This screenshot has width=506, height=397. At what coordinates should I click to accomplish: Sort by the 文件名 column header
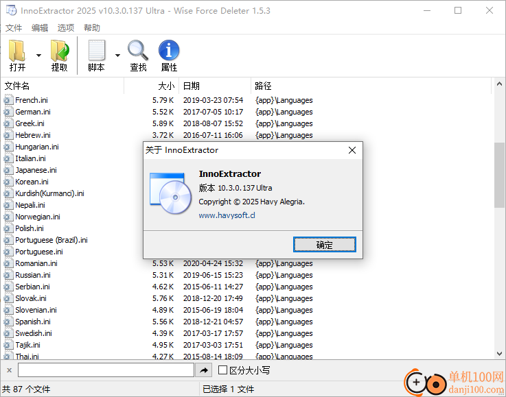pyautogui.click(x=62, y=86)
